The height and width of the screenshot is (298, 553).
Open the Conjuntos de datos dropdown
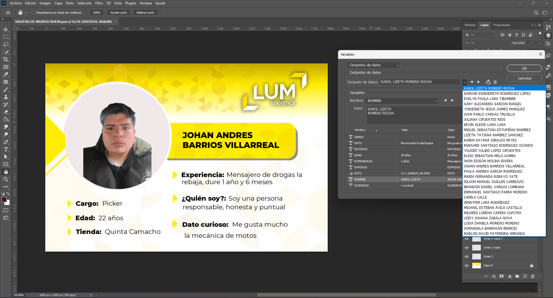[x=373, y=65]
